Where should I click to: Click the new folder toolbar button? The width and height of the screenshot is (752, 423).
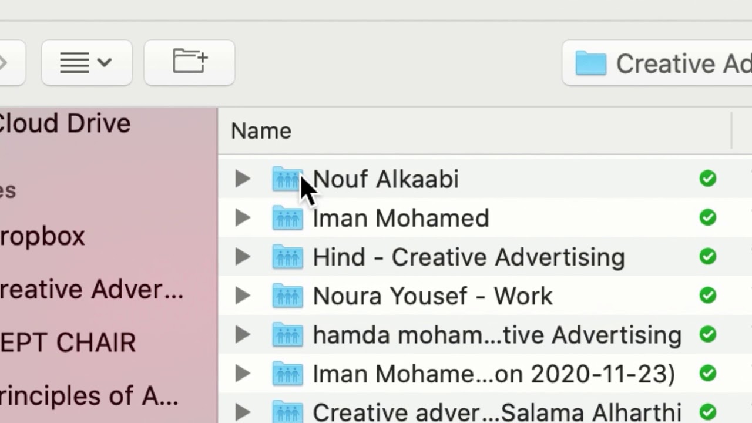189,62
